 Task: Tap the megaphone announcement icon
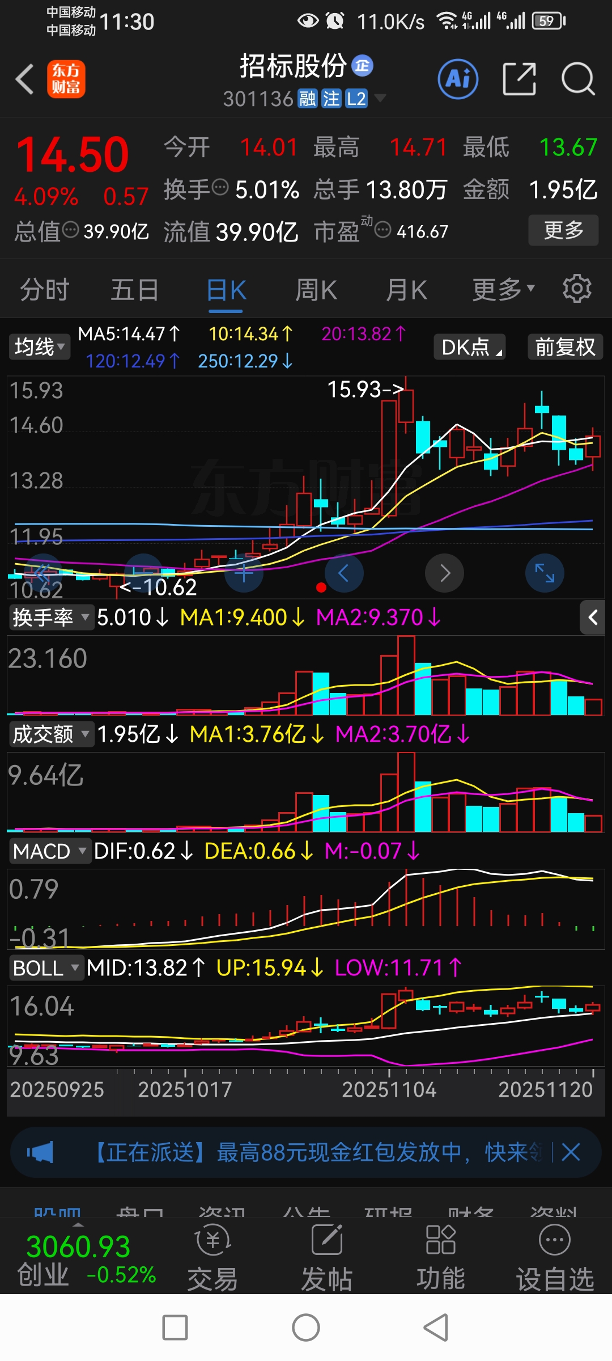pos(40,1152)
